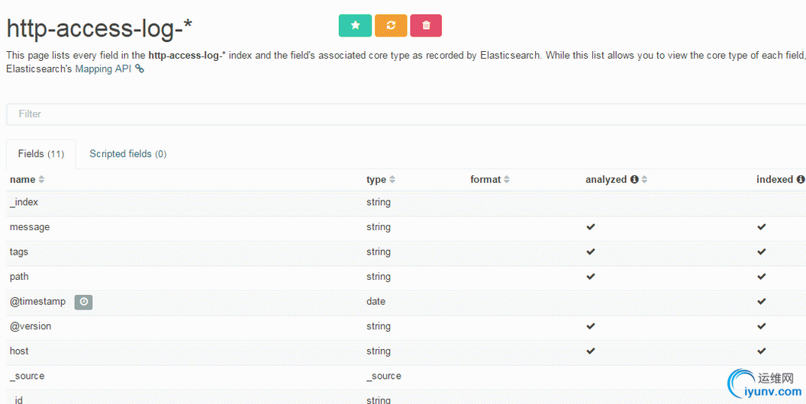Sort the table by analyzed column
Image resolution: width=806 pixels, height=404 pixels.
[645, 180]
